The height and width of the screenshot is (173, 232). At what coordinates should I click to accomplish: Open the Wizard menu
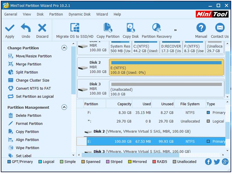pos(102,14)
